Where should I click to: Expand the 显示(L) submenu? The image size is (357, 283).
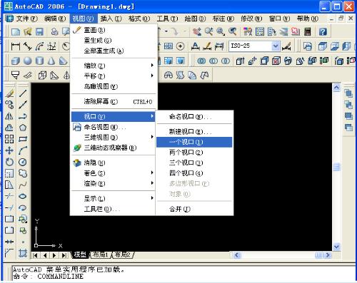point(114,198)
